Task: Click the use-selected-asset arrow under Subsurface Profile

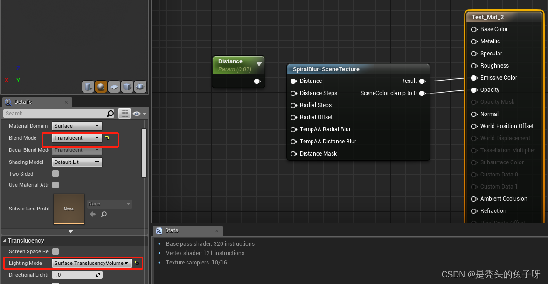Action: tap(92, 214)
